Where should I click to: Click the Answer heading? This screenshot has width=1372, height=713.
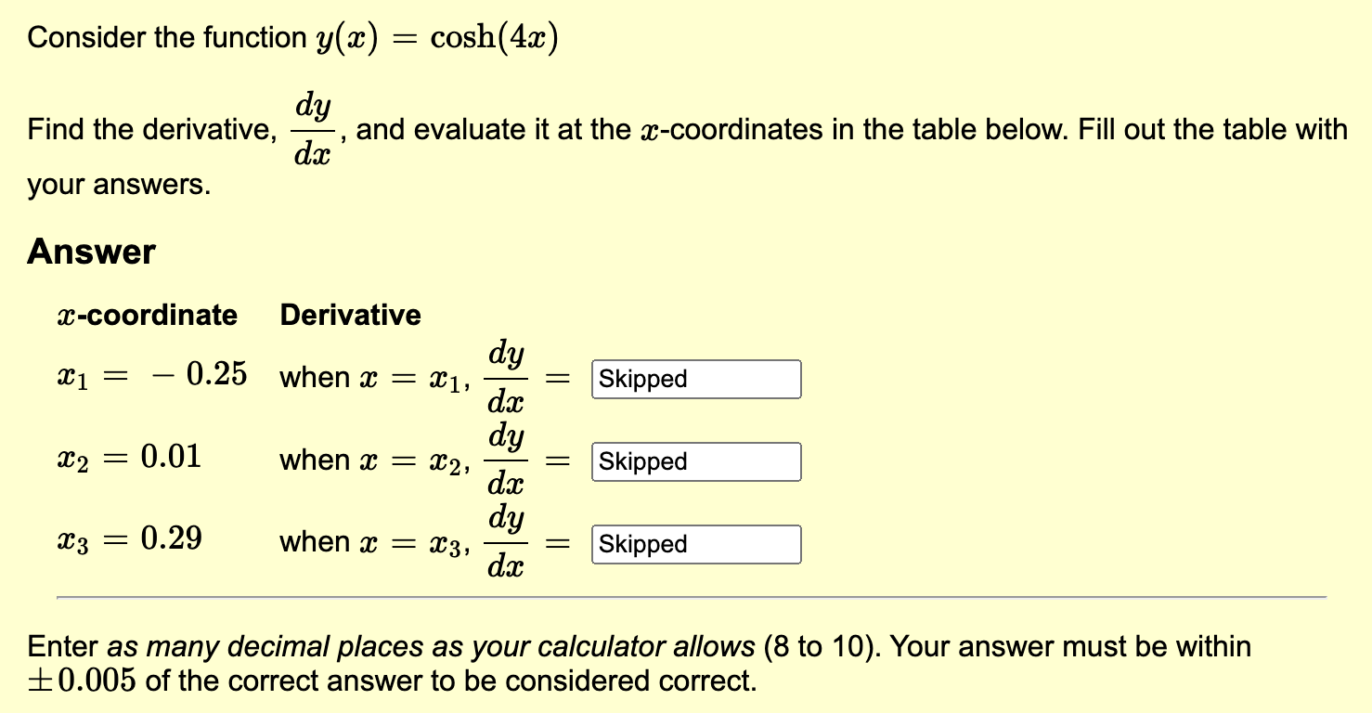91,250
